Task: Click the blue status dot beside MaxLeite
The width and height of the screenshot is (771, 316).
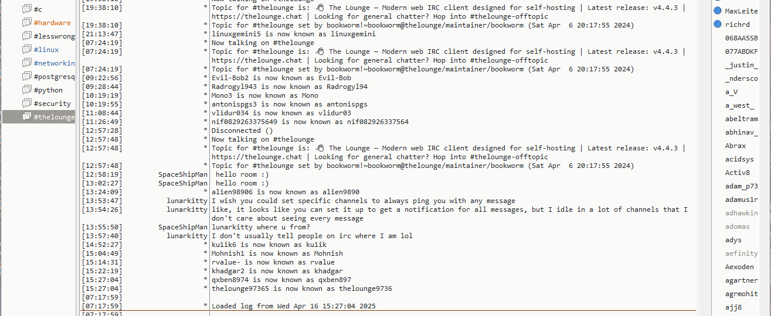Action: 718,11
